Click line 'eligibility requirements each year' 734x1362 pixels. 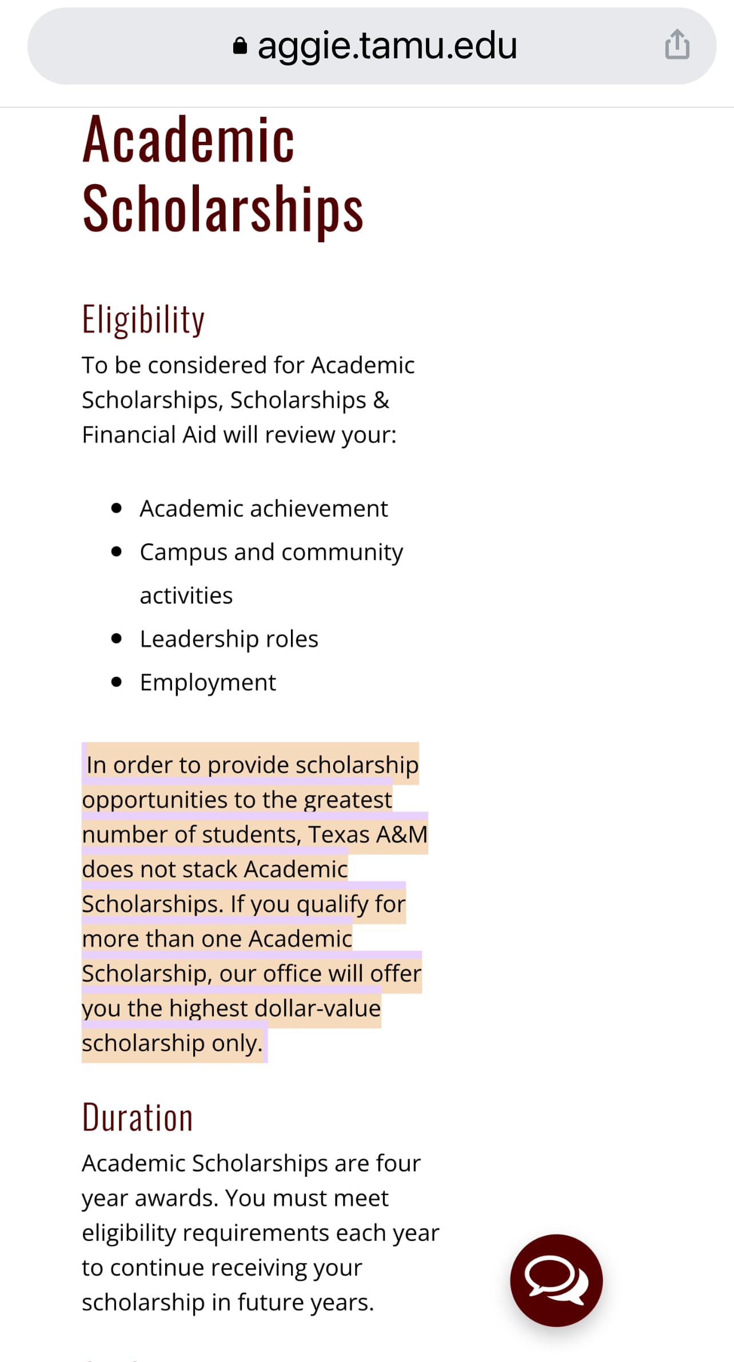tap(261, 1233)
